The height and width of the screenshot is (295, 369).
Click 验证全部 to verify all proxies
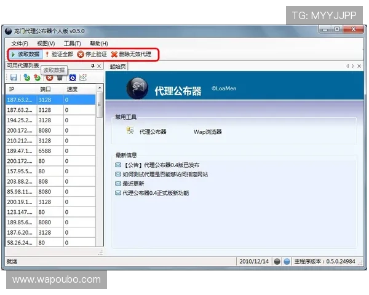(x=60, y=54)
